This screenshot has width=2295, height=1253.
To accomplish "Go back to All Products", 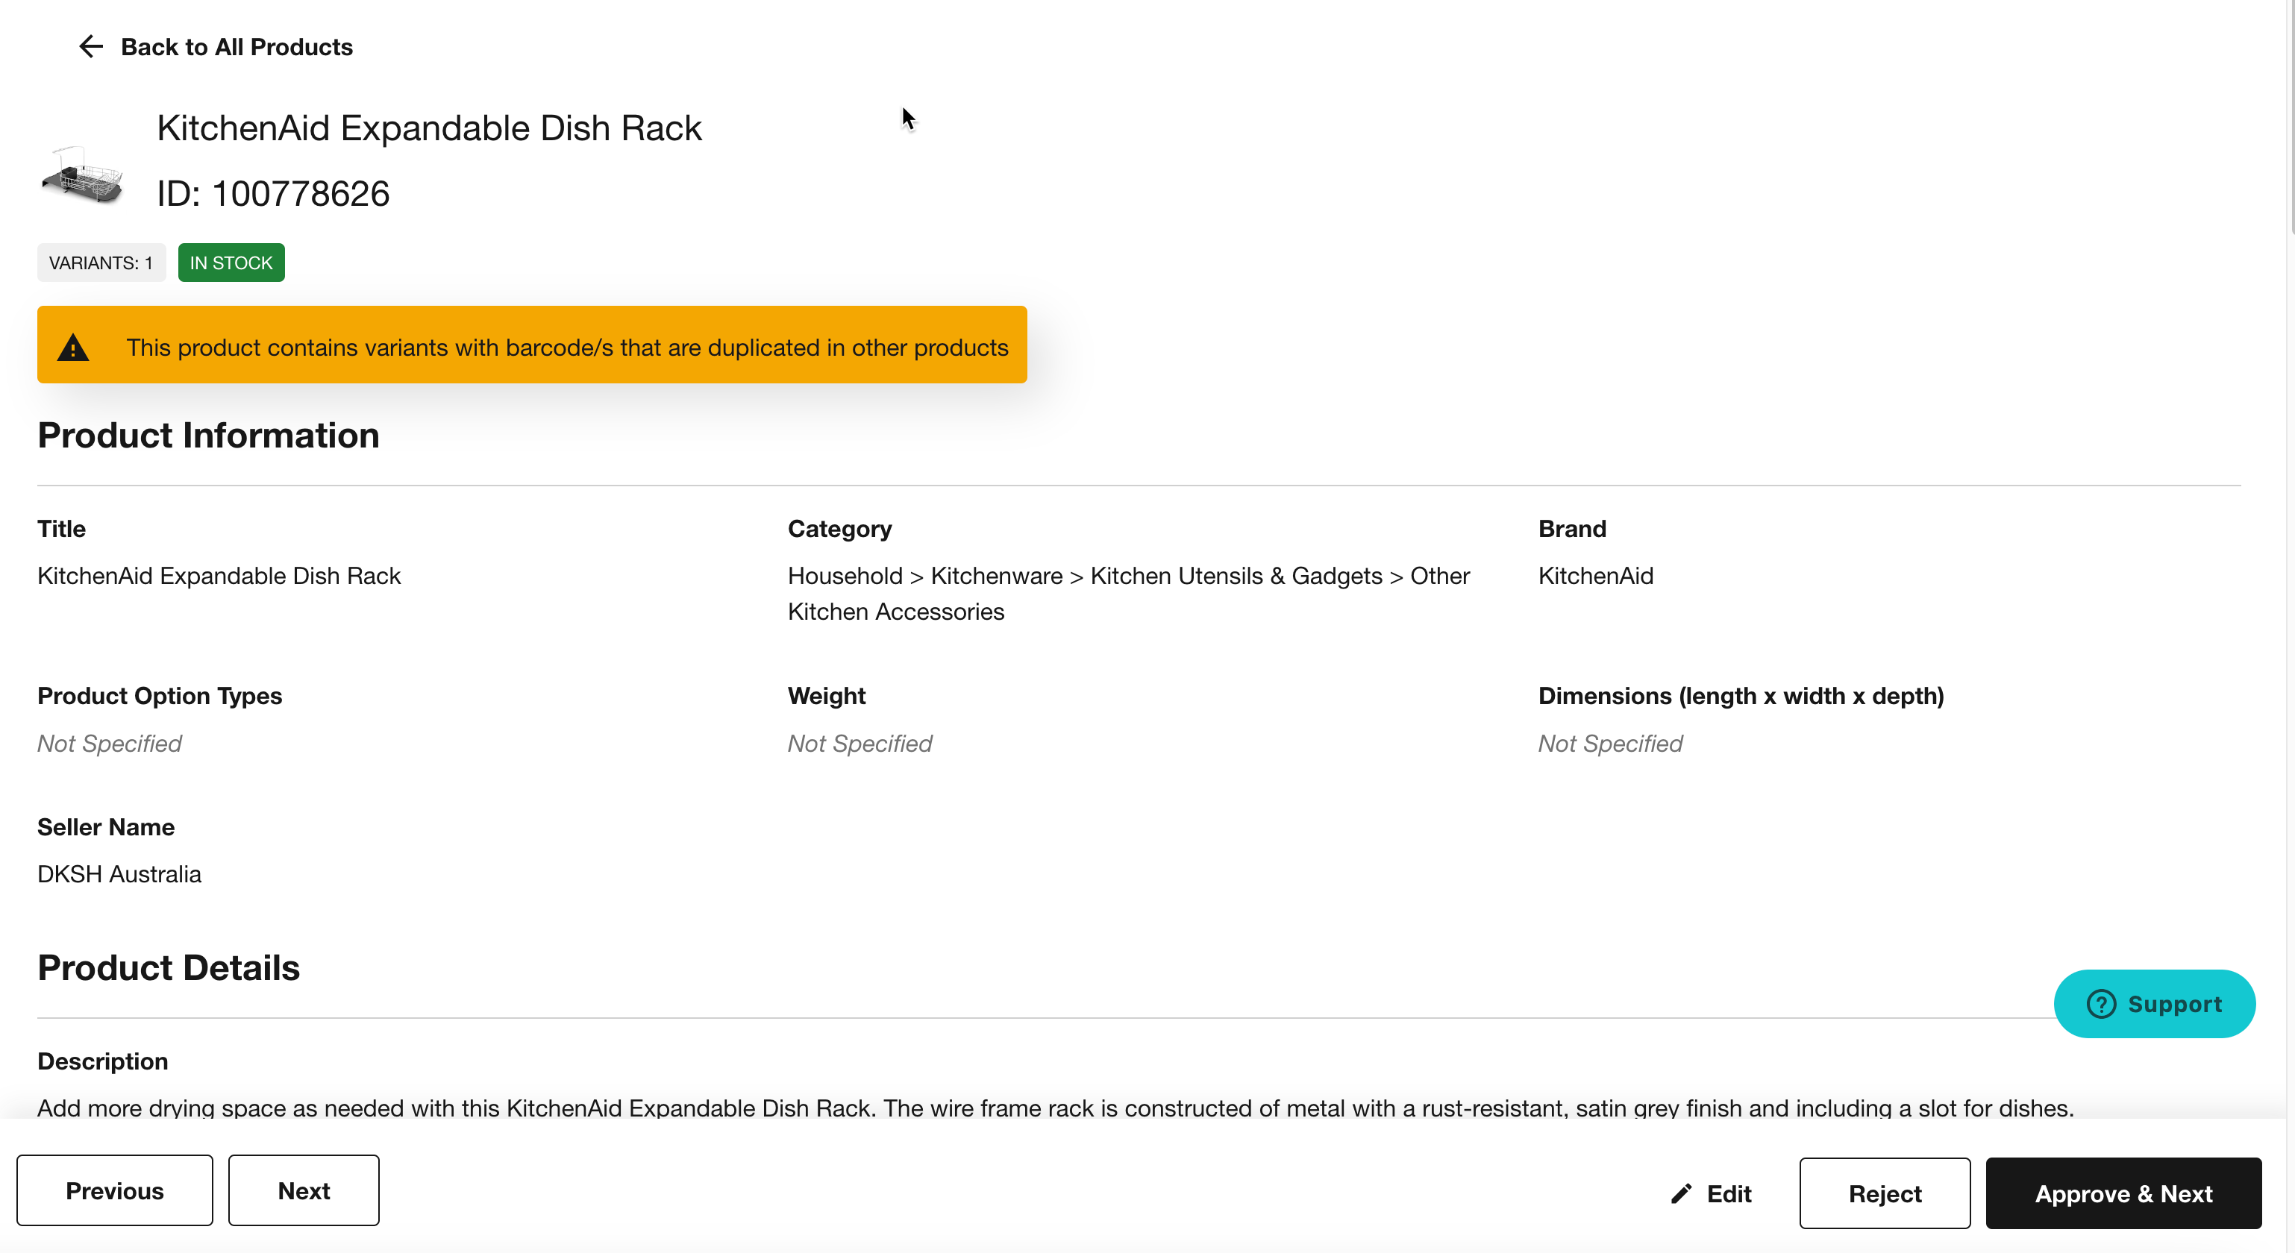I will tap(236, 46).
